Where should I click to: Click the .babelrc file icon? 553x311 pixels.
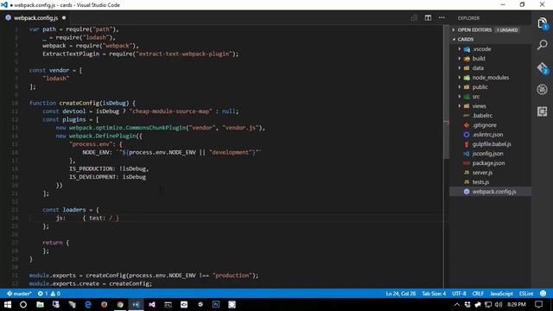(467, 116)
